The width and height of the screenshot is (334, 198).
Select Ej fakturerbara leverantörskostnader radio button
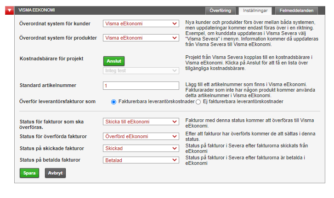198,102
